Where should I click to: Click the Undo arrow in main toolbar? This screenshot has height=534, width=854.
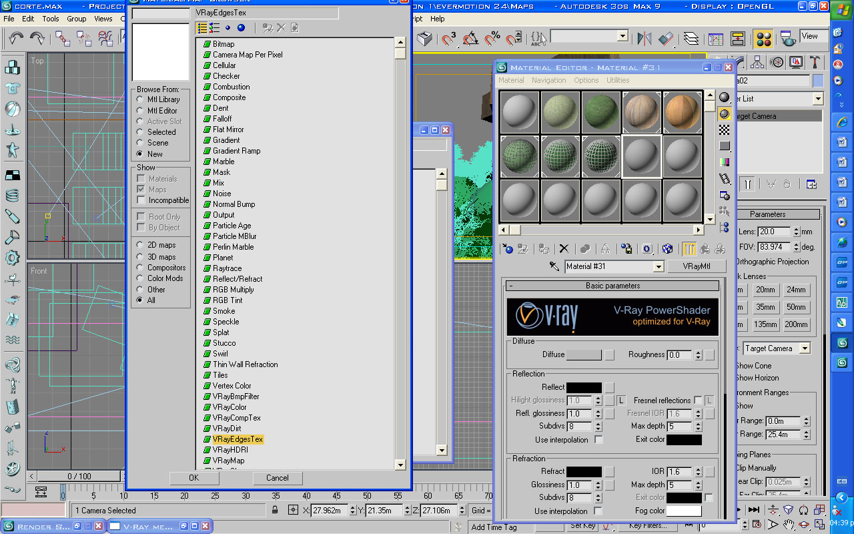[x=16, y=39]
